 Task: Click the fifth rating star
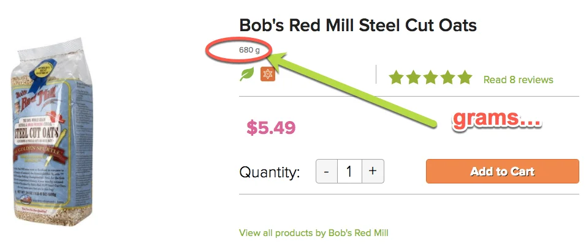[x=465, y=78]
